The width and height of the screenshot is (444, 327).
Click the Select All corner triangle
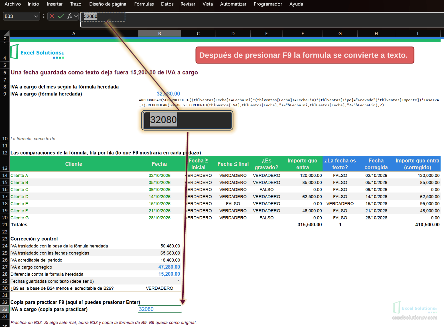click(x=6, y=34)
